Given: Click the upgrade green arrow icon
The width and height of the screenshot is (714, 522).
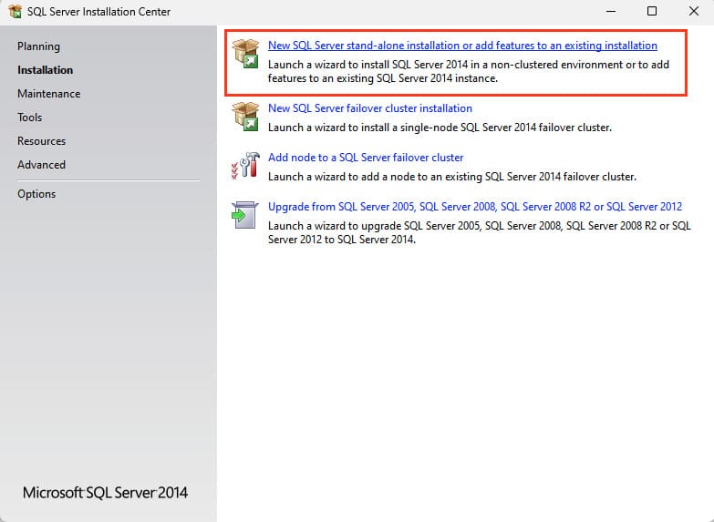Looking at the screenshot, I should point(245,215).
